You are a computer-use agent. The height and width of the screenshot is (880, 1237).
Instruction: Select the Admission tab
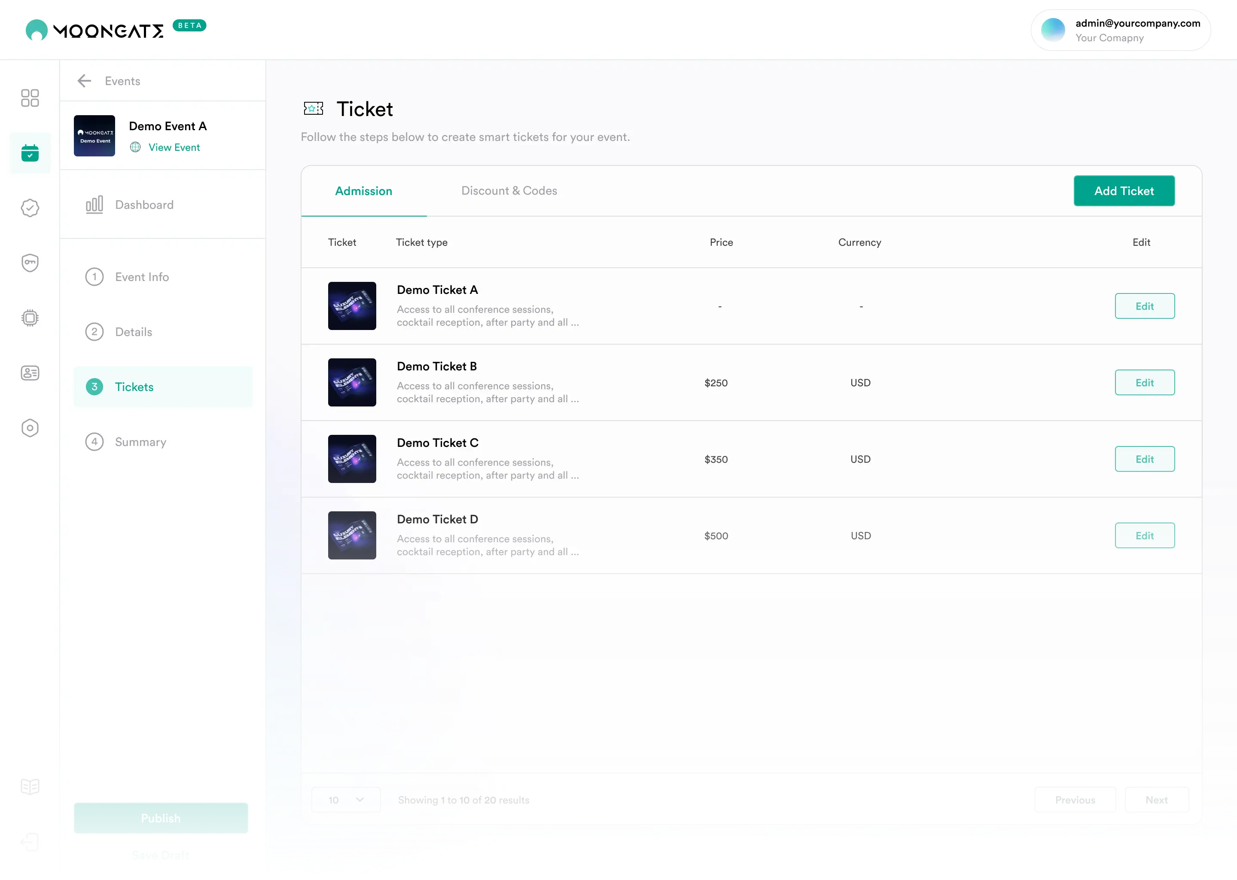pos(363,191)
